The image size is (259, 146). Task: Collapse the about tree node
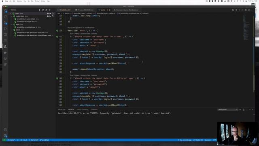tap(12, 30)
